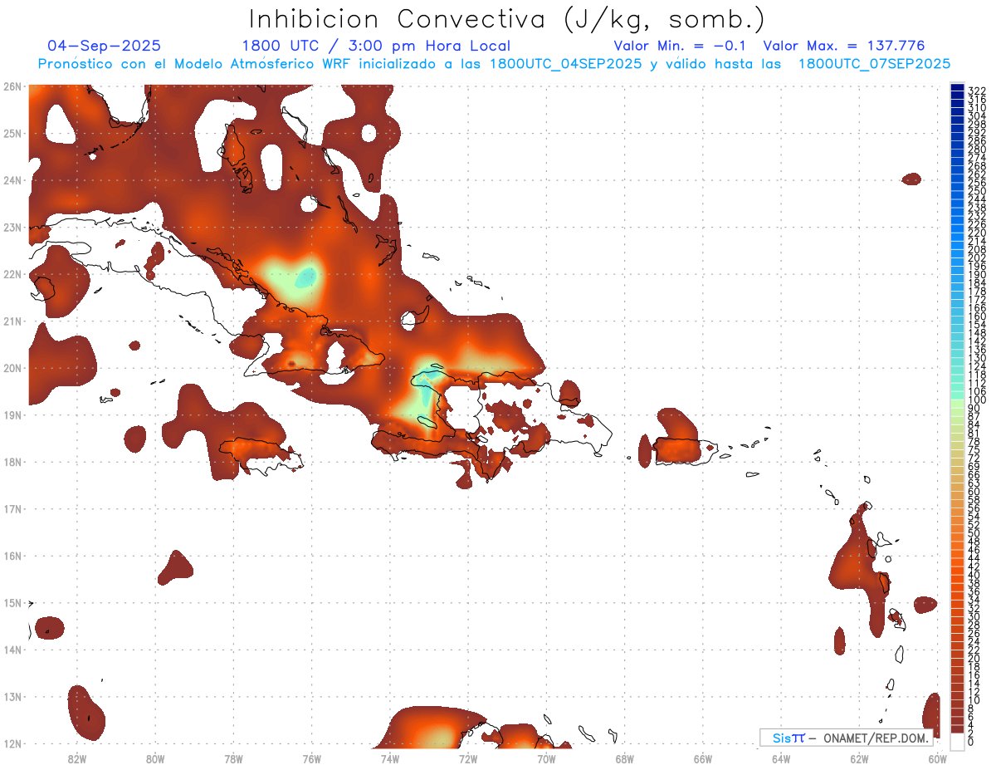996x770 pixels.
Task: Click the '82W' longitude label
Action: click(x=77, y=758)
